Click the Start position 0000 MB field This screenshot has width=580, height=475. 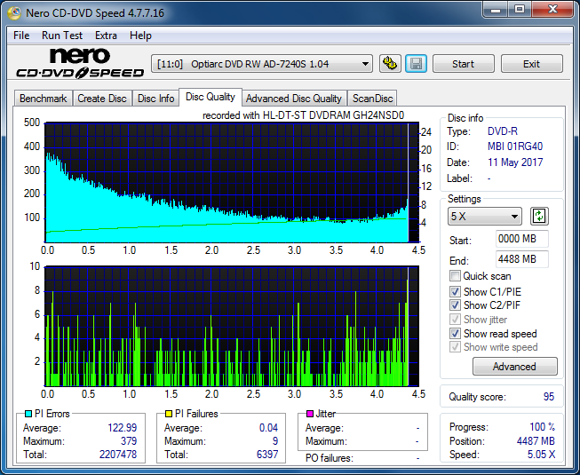click(x=522, y=239)
